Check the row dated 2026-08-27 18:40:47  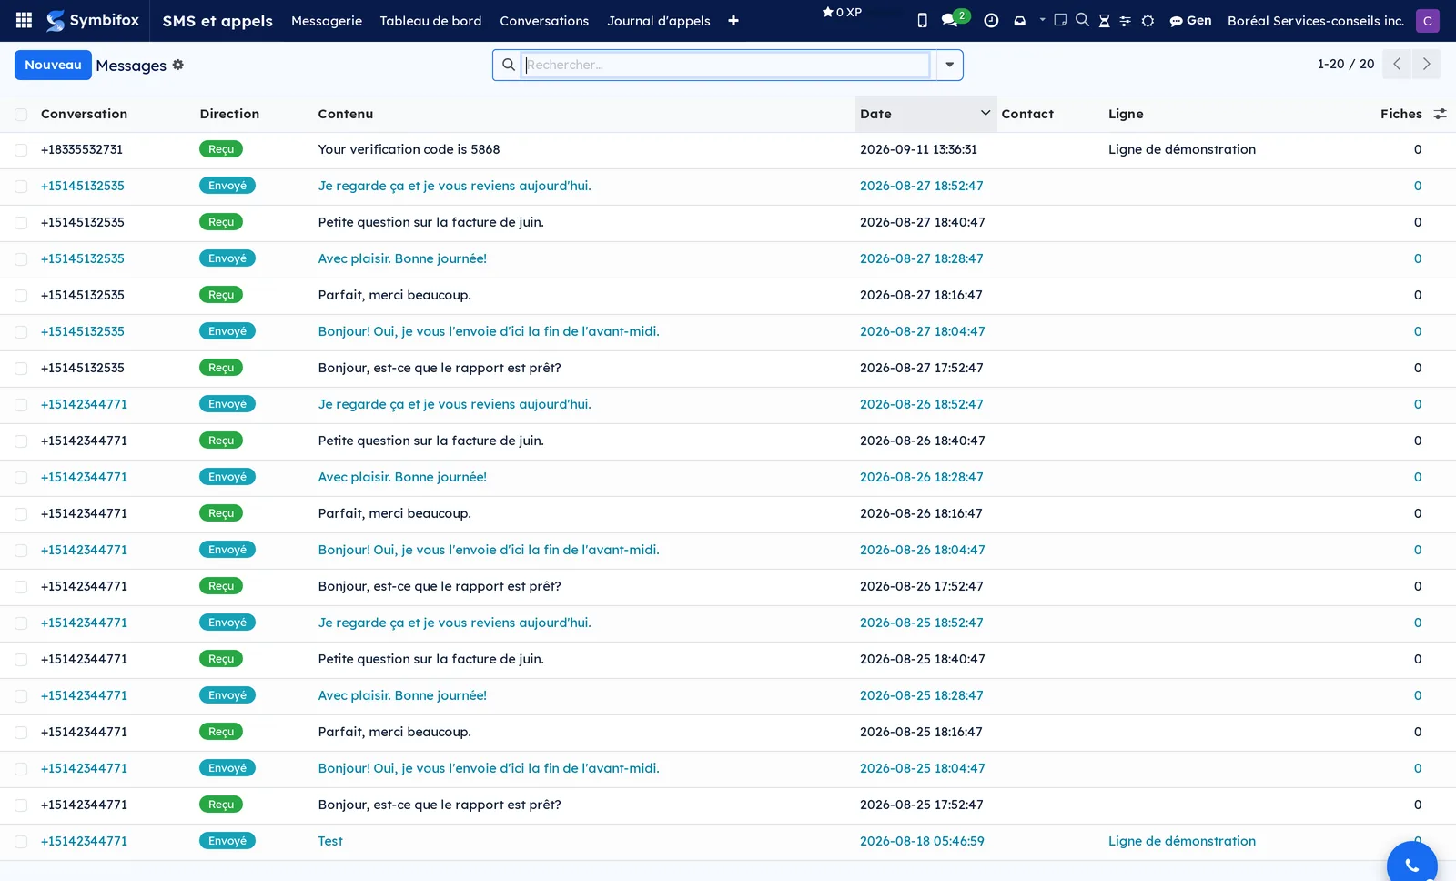tap(21, 223)
